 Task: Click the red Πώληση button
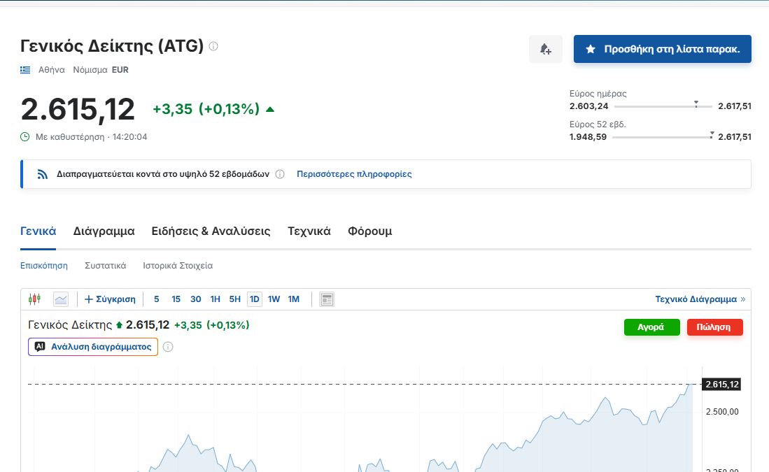coord(714,327)
